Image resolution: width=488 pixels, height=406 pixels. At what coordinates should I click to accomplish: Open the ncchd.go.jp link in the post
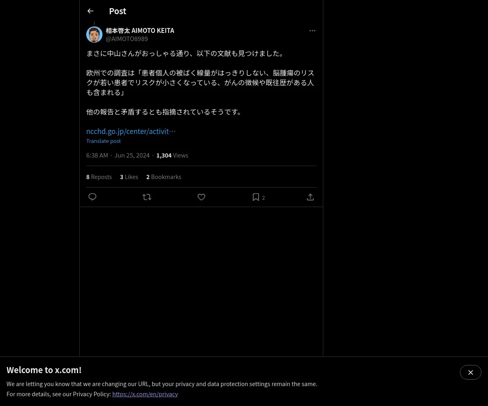click(131, 131)
